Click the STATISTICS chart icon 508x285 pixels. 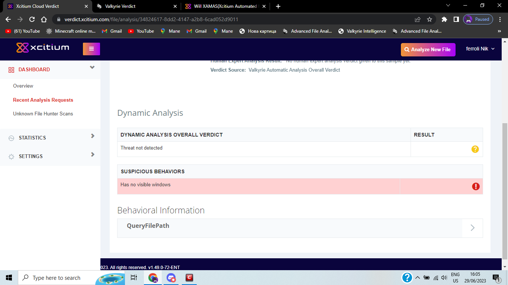point(11,138)
